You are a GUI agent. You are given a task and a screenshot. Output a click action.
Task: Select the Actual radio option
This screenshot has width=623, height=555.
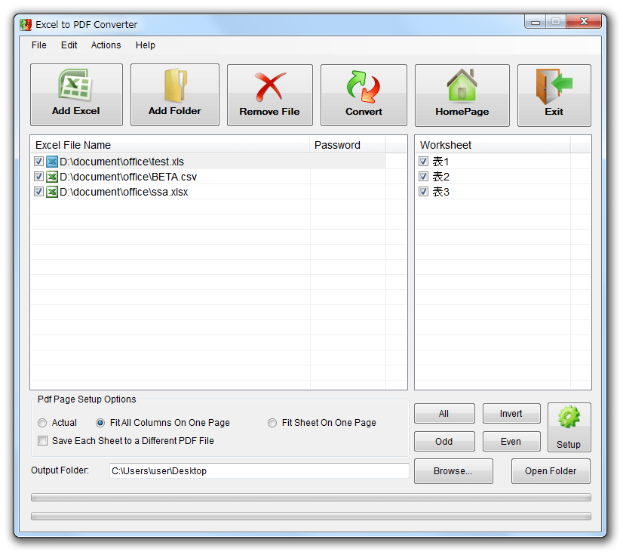42,423
